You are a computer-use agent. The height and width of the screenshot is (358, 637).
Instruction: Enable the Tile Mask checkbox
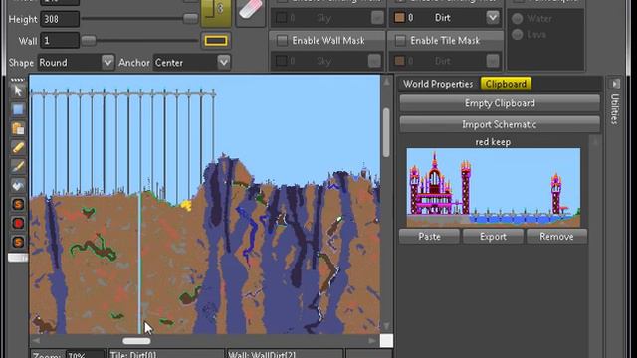point(400,40)
